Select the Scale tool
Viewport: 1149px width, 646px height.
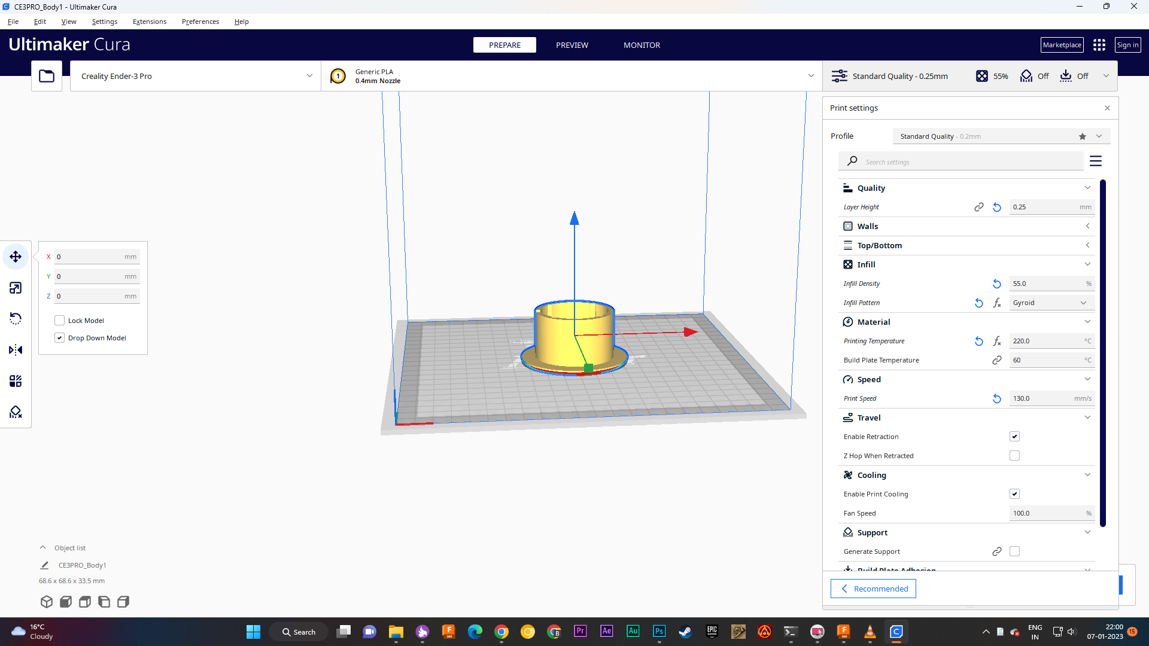pos(15,288)
